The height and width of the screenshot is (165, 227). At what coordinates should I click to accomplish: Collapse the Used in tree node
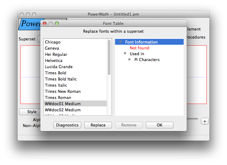125,54
